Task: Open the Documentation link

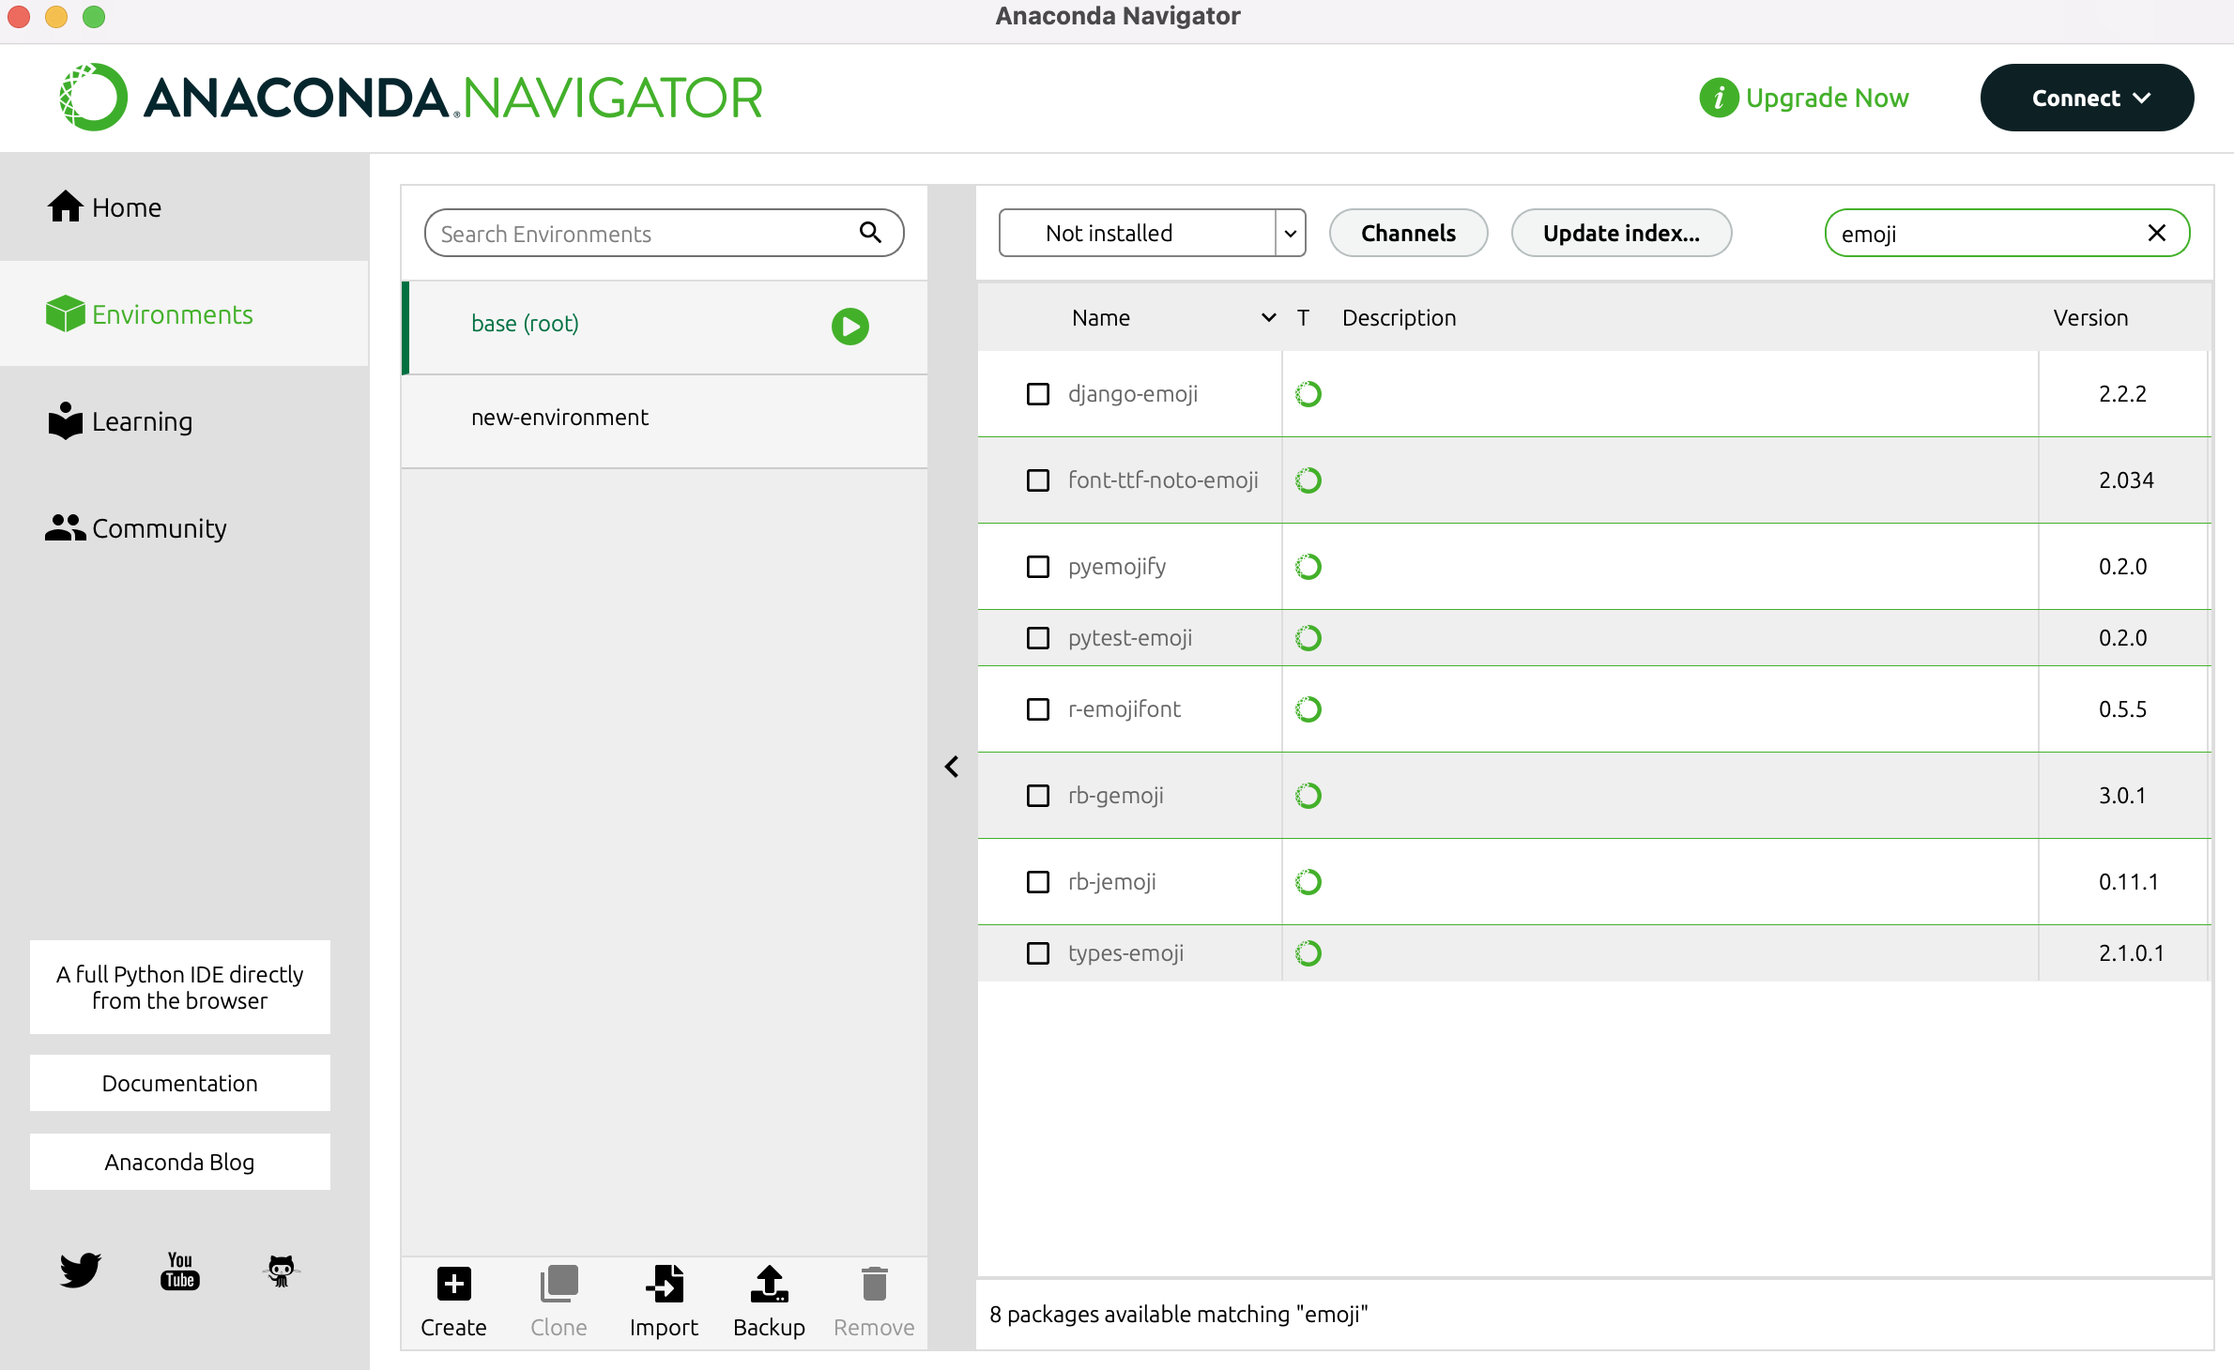Action: click(180, 1083)
